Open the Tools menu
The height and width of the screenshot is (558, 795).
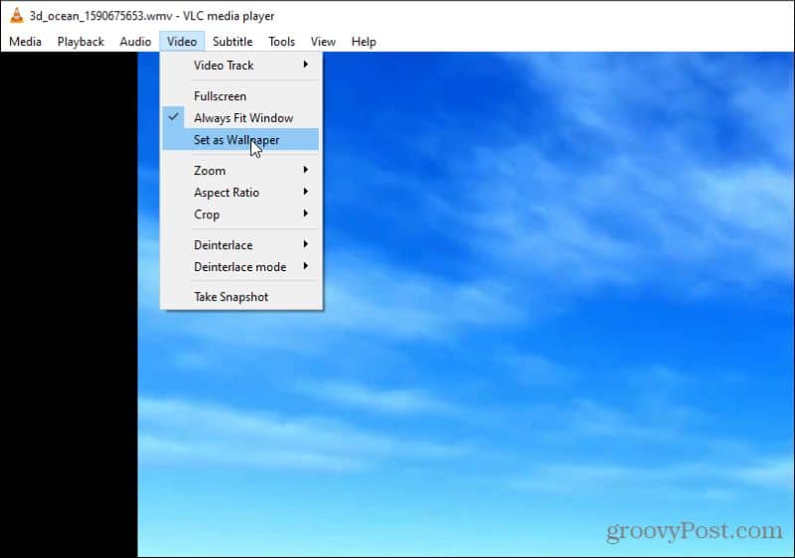click(281, 42)
